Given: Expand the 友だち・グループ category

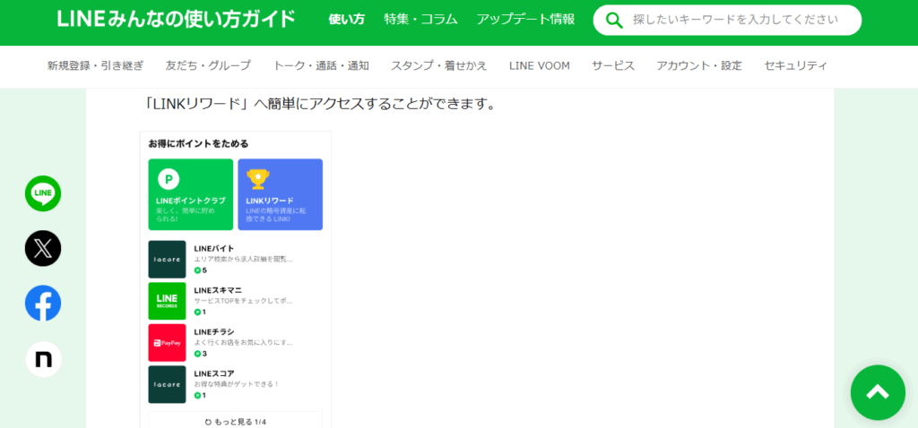Looking at the screenshot, I should pos(208,65).
